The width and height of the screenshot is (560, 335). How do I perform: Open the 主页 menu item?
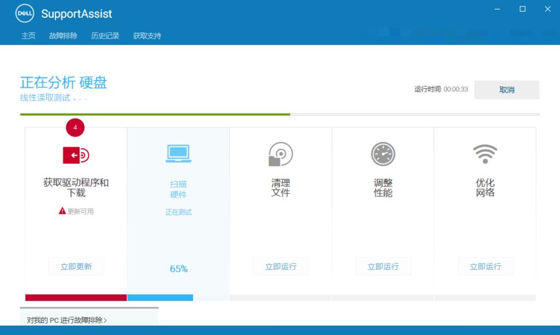28,36
